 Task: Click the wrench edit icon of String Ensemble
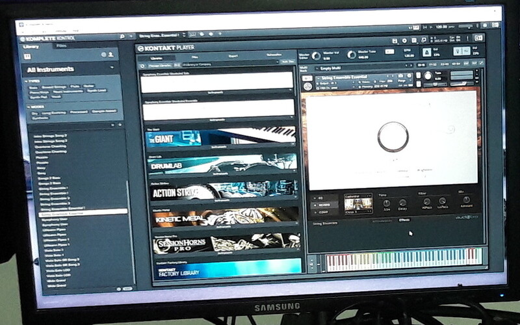point(307,79)
